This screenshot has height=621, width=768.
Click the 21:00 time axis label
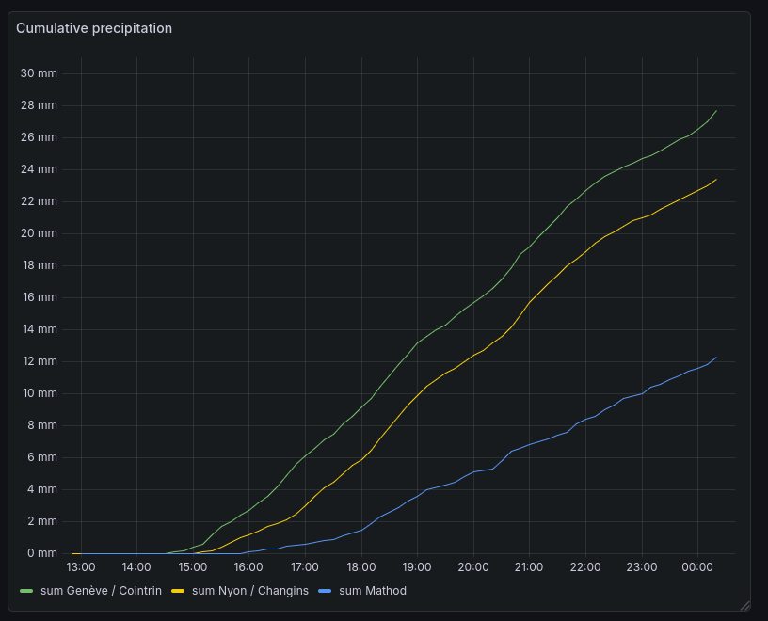coord(529,567)
